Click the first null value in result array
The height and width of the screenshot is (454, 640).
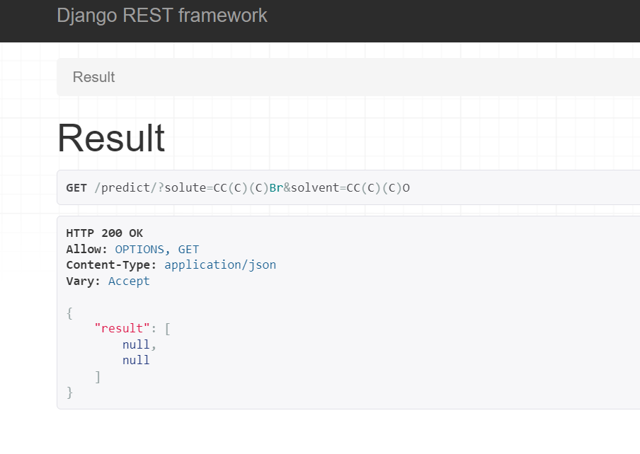136,344
